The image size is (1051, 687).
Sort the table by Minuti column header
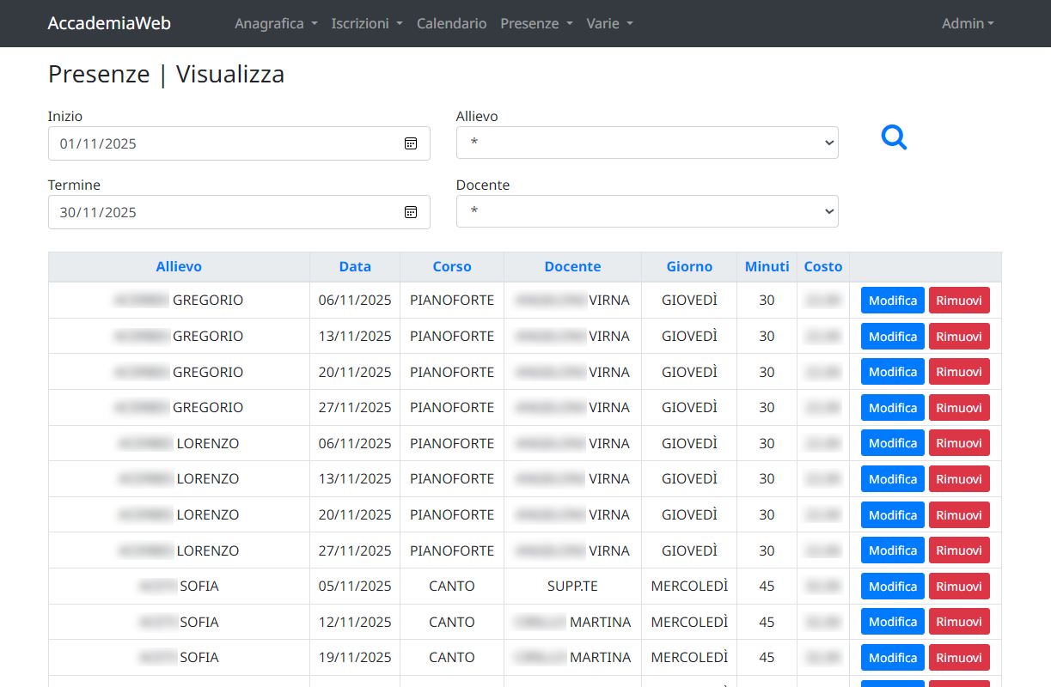767,266
